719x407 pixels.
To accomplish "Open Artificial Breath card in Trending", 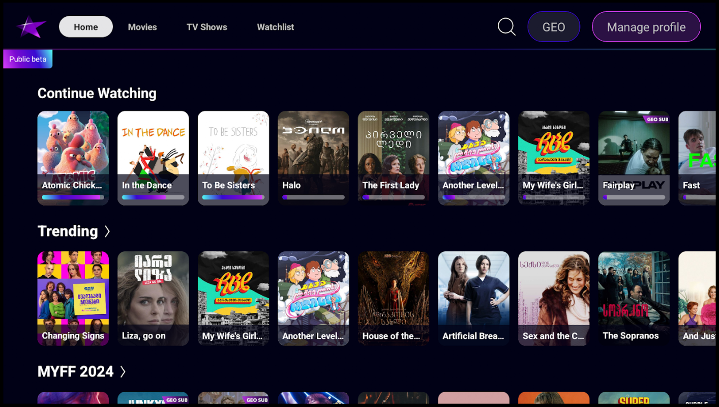I will (473, 299).
